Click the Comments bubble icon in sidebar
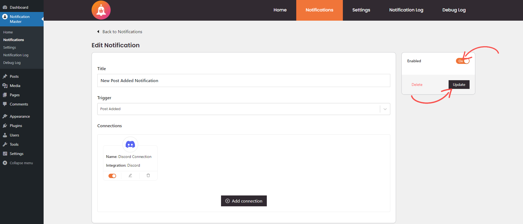This screenshot has height=224, width=523. pos(5,104)
